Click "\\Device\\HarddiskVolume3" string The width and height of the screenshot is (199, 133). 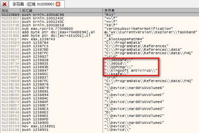(x=134, y=109)
